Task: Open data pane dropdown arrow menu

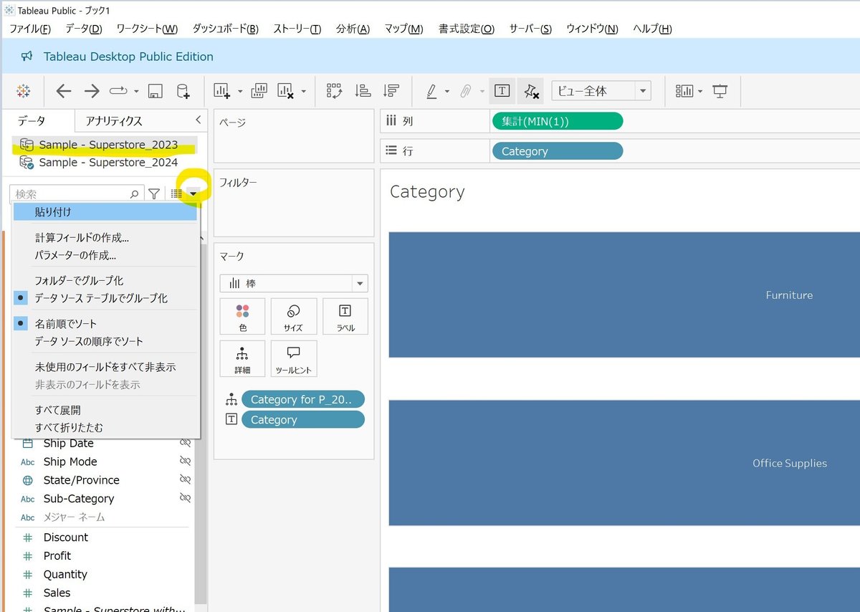Action: coord(193,193)
